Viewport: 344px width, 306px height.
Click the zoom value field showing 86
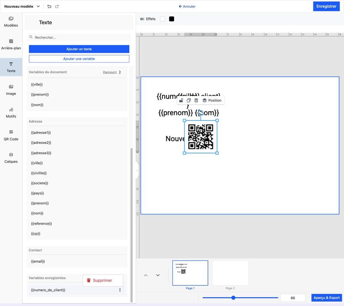pos(293,298)
